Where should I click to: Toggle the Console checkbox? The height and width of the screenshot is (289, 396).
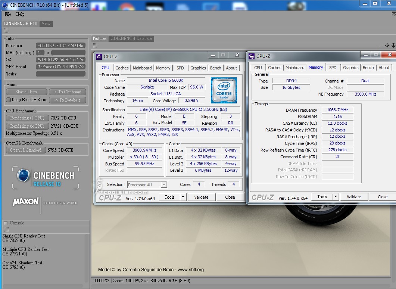[6, 223]
